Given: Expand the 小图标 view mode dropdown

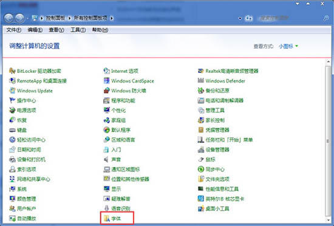Looking at the screenshot, I should (296, 46).
